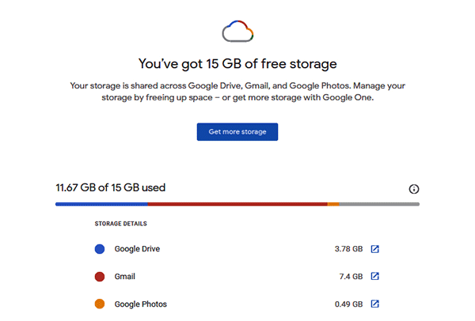Screen dimensions: 475x321
Task: Open Google Drive via its external-link icon
Action: pyautogui.click(x=376, y=249)
